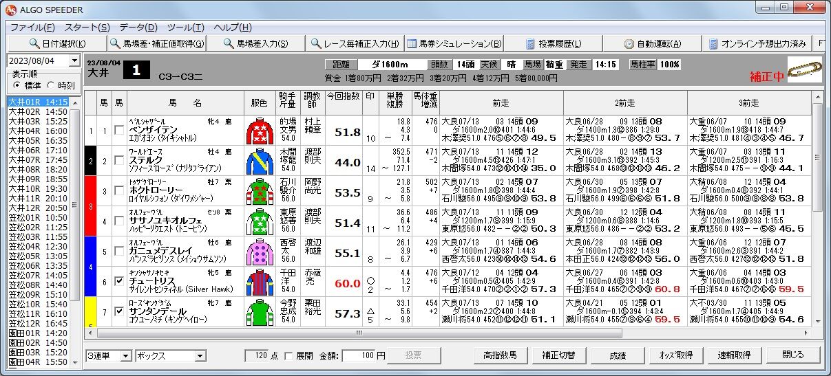Uncheck the checkbox for チュートリス

point(120,282)
